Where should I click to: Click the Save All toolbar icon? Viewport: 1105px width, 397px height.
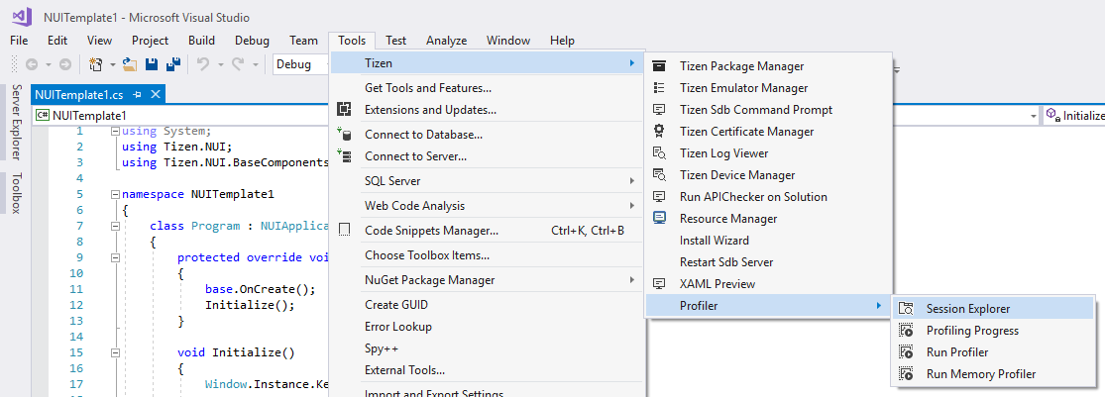click(171, 64)
